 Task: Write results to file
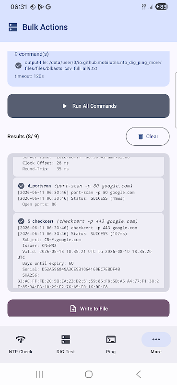(88, 308)
